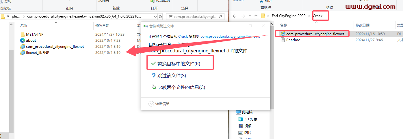Choose 替换目标中的文件(R) in the dialog
The height and width of the screenshot is (139, 403).
pos(179,64)
